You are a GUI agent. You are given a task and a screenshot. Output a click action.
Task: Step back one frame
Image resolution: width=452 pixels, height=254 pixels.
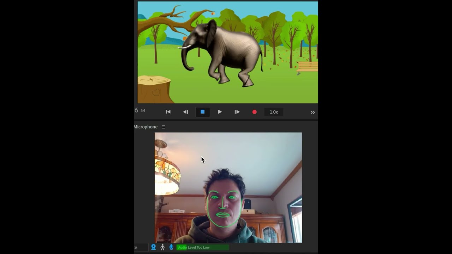click(x=185, y=112)
